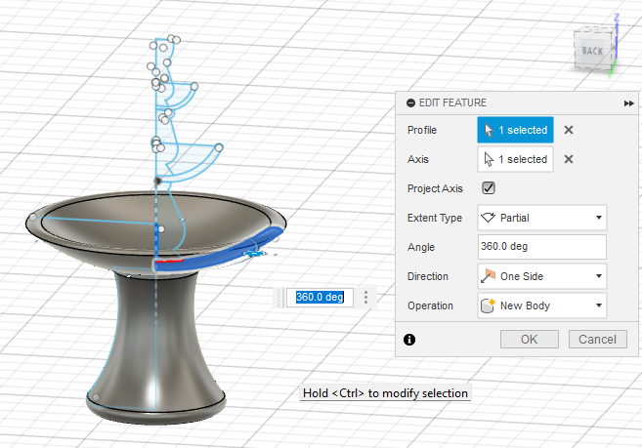Open the on-canvas angle options menu dots
Screen dimensions: 642x448
pos(365,298)
